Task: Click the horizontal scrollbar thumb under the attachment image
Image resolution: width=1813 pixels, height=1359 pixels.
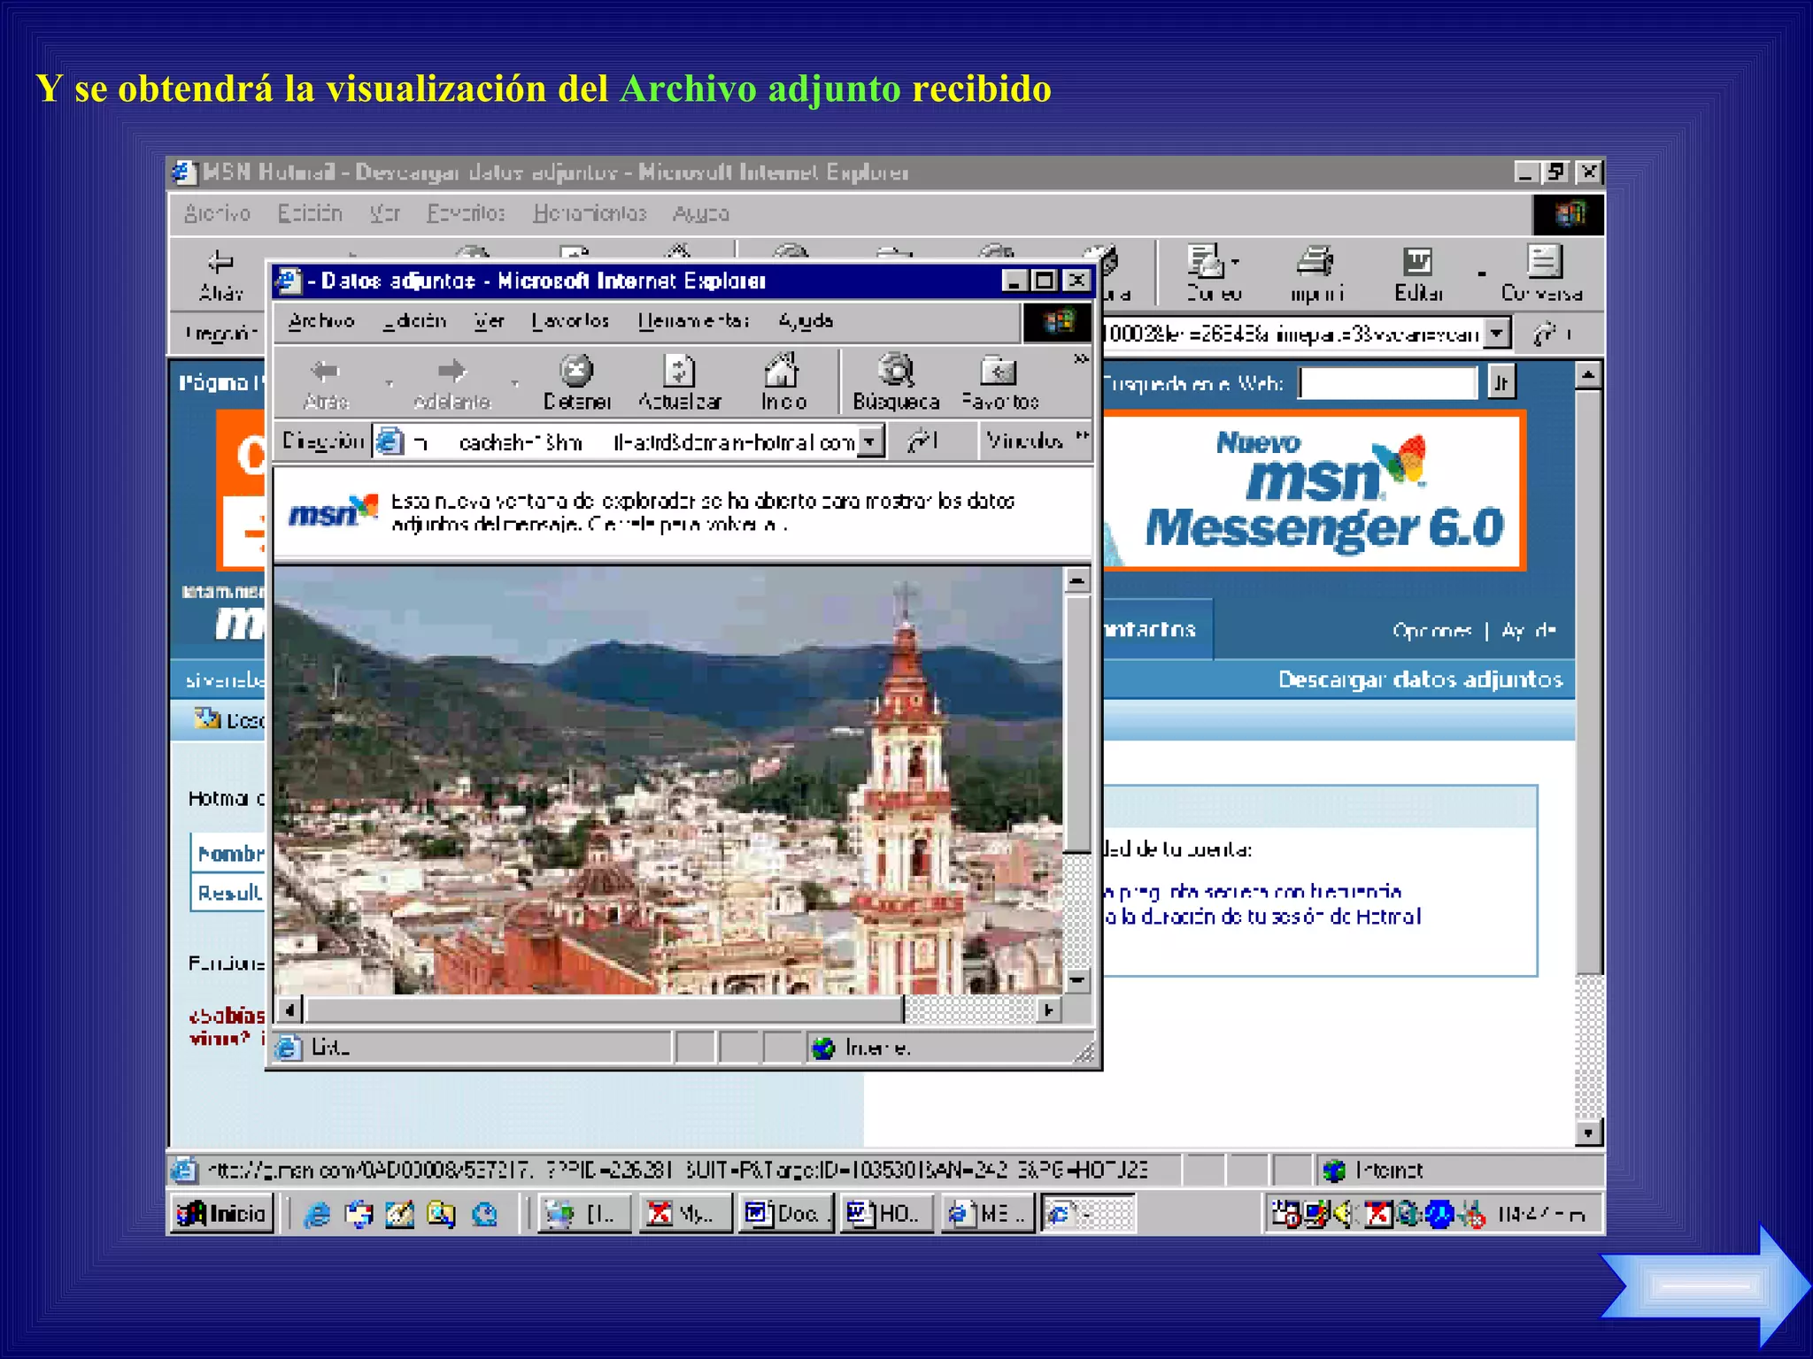Action: pos(604,1010)
